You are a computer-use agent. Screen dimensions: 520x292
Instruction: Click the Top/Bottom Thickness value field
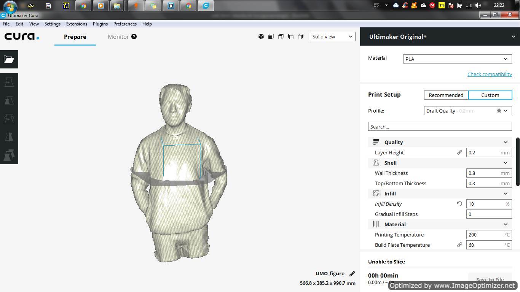pos(489,183)
